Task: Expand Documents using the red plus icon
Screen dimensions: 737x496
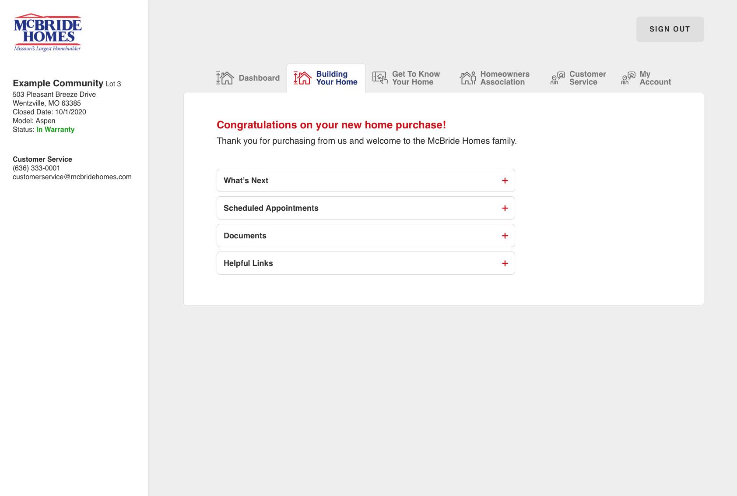Action: click(x=505, y=236)
